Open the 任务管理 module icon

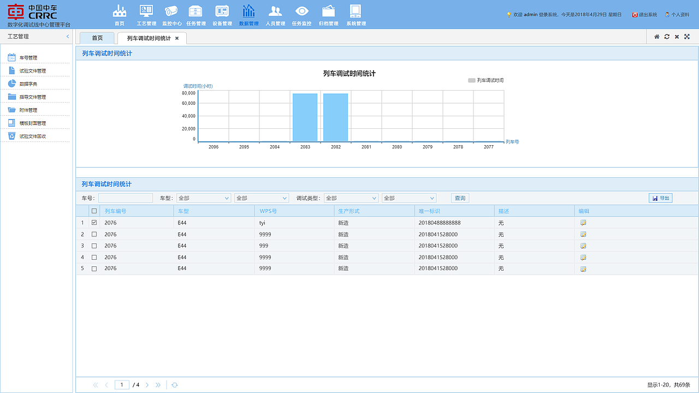(196, 15)
